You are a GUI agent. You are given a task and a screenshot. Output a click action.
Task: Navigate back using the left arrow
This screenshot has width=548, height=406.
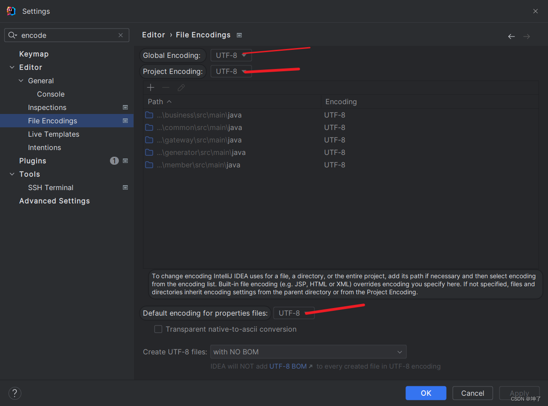(511, 36)
